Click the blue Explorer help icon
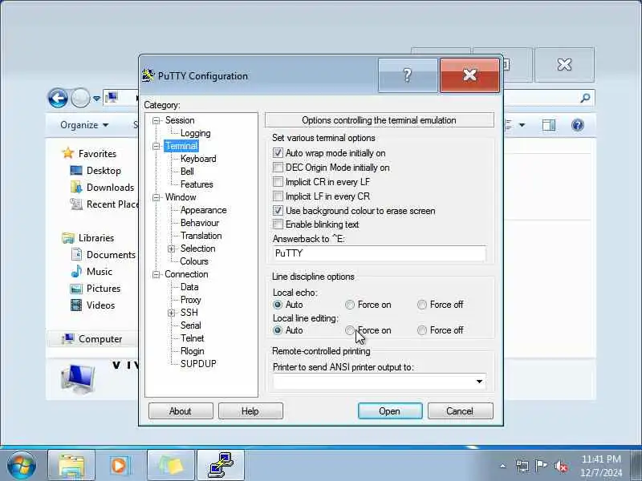642x481 pixels. click(x=578, y=125)
